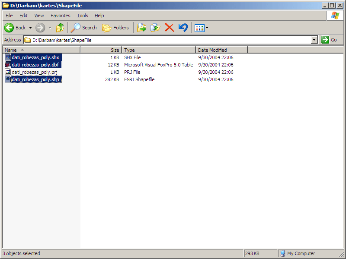
Task: Click the "PRJ File" type cell
Action: coord(132,72)
